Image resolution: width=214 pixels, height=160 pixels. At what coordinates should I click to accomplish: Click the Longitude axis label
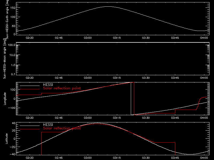5,99
